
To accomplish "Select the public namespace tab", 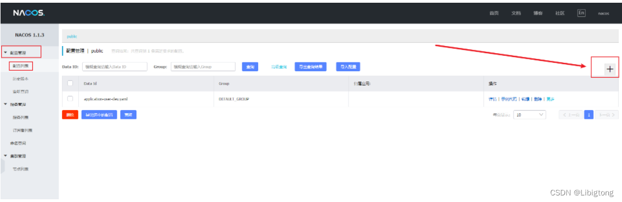I will (x=72, y=36).
